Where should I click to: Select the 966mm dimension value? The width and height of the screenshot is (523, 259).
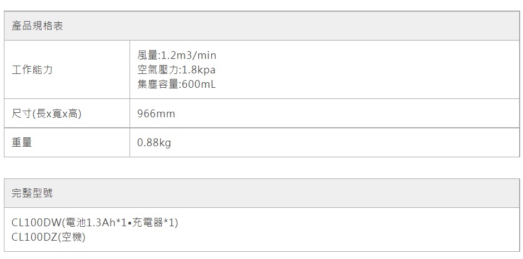[156, 114]
